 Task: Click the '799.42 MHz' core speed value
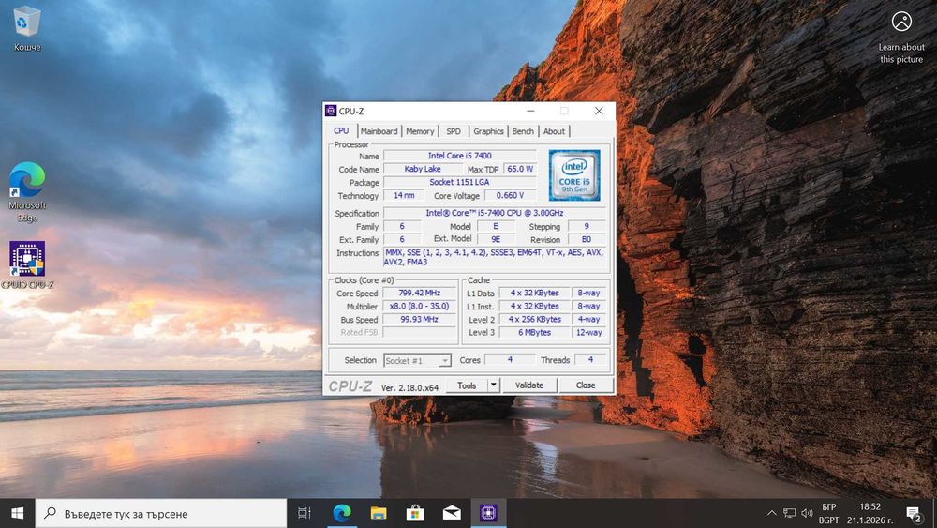pos(420,293)
